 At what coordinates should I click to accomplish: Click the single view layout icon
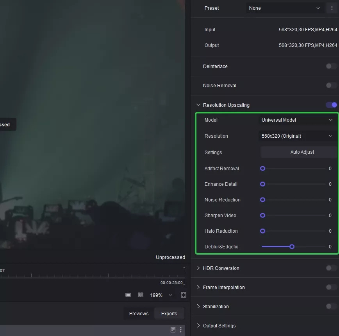[128, 295]
